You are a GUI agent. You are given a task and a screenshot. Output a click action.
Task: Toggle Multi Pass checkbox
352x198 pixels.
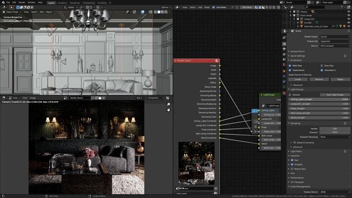pyautogui.click(x=290, y=66)
